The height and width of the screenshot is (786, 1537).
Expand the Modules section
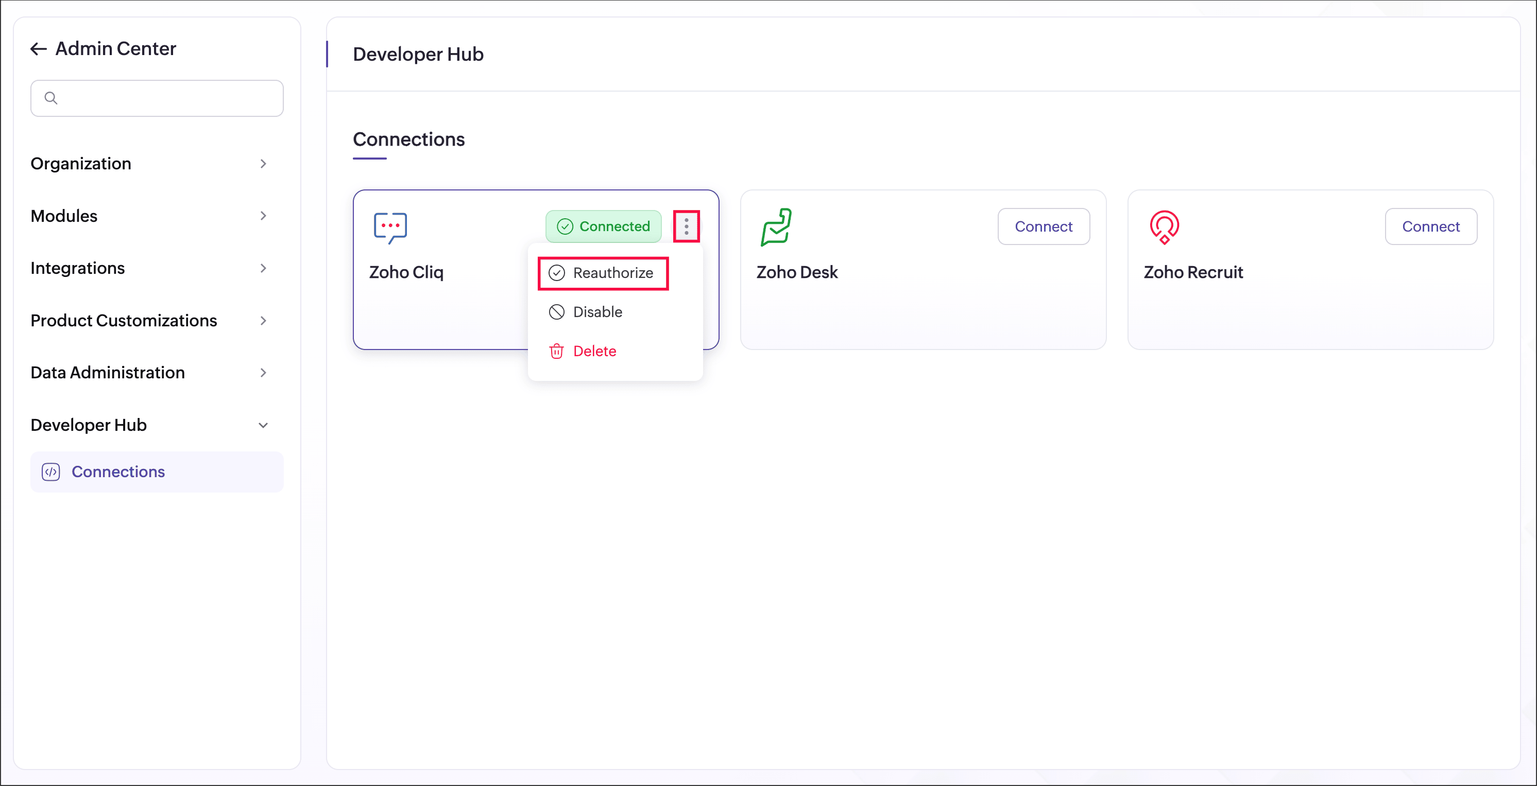pyautogui.click(x=263, y=216)
